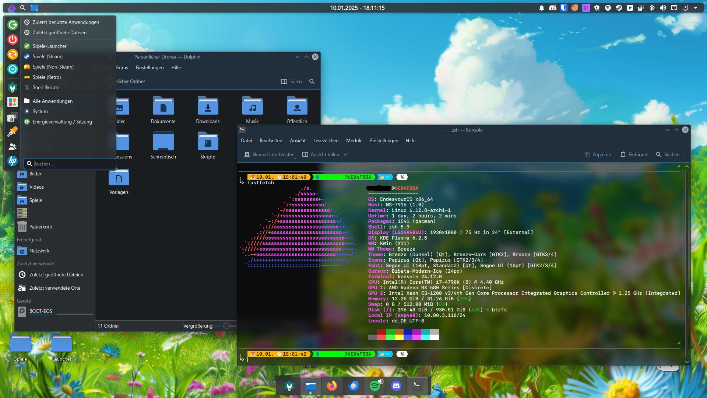Viewport: 707px width, 398px height.
Task: Click the red power button in launcher sidebar
Action: click(13, 39)
